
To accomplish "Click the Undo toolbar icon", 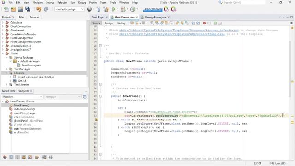I will pyautogui.click(x=39, y=9).
